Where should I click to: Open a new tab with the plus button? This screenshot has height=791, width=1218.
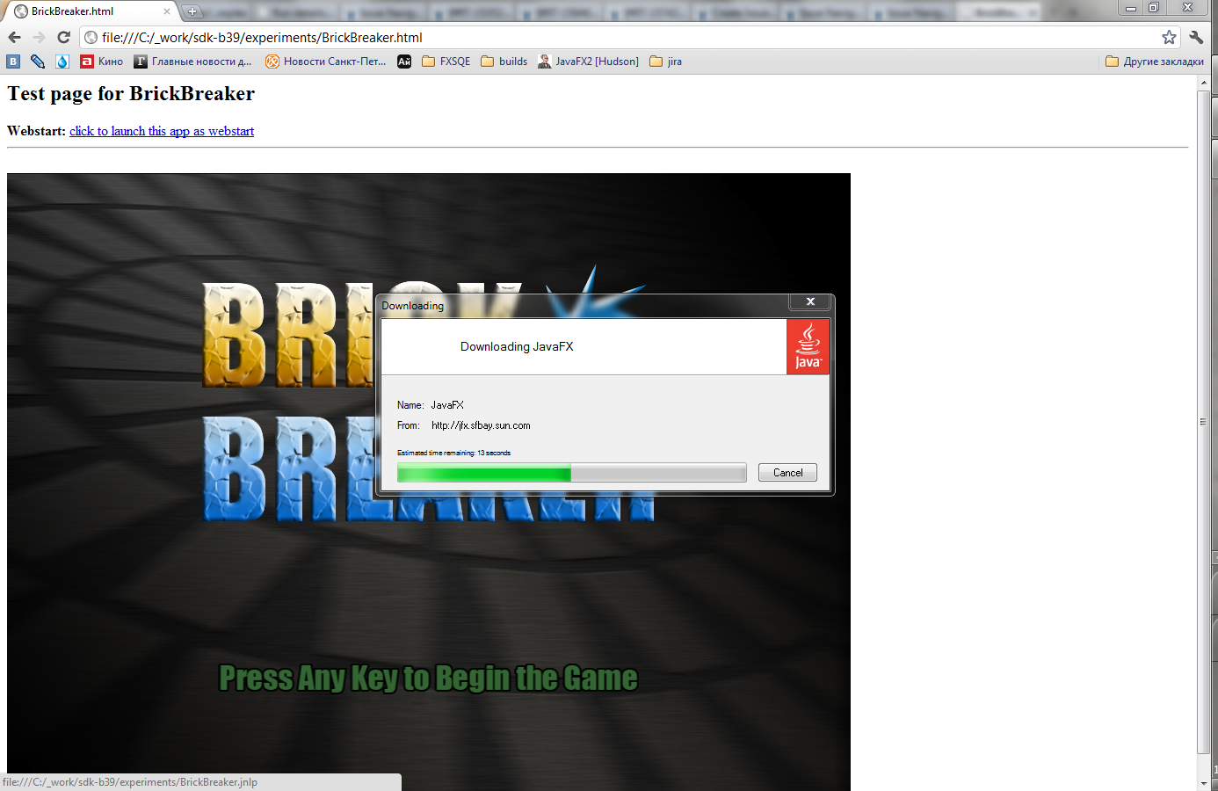[192, 11]
